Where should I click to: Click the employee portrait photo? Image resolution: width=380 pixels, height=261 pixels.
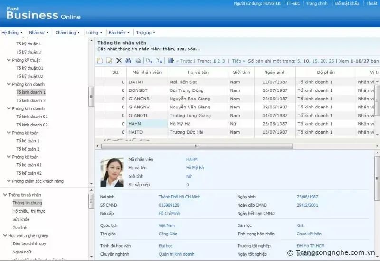(112, 172)
